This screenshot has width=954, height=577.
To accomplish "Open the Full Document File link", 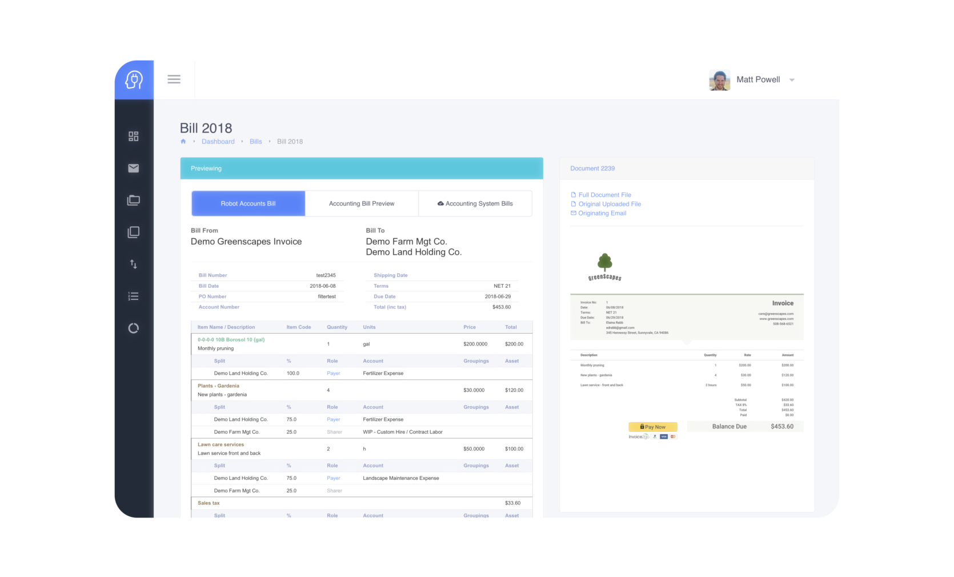I will pyautogui.click(x=604, y=195).
